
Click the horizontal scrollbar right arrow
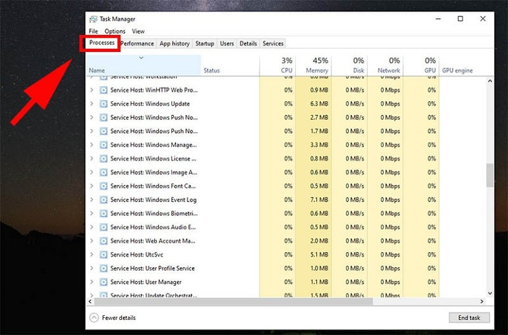[482, 301]
